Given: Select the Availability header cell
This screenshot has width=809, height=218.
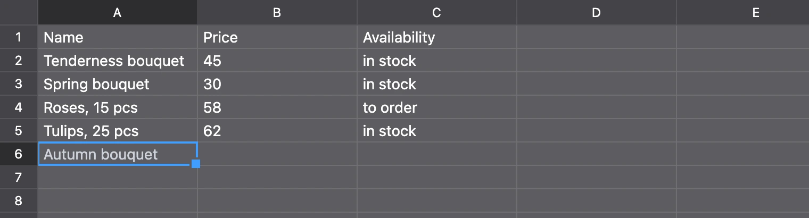Looking at the screenshot, I should pyautogui.click(x=437, y=37).
